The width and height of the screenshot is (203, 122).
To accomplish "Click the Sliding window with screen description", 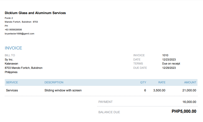I will coord(63,90).
